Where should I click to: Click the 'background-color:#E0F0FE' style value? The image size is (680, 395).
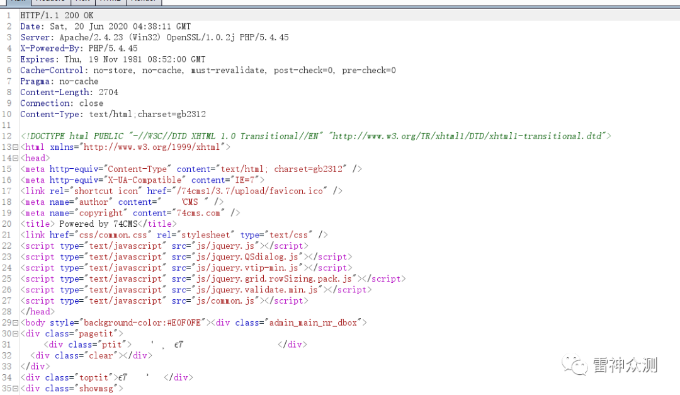pyautogui.click(x=142, y=323)
